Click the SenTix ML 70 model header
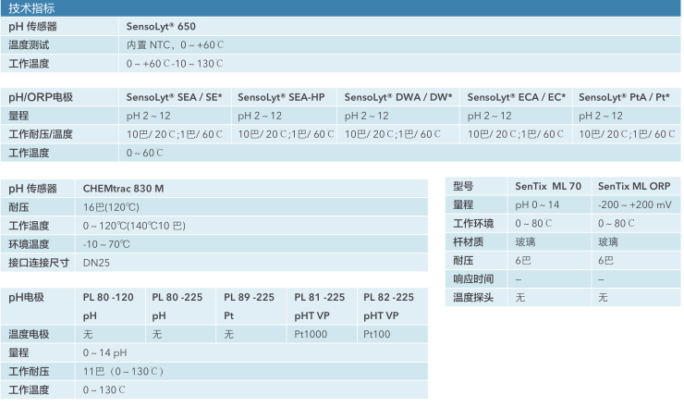 (x=548, y=186)
